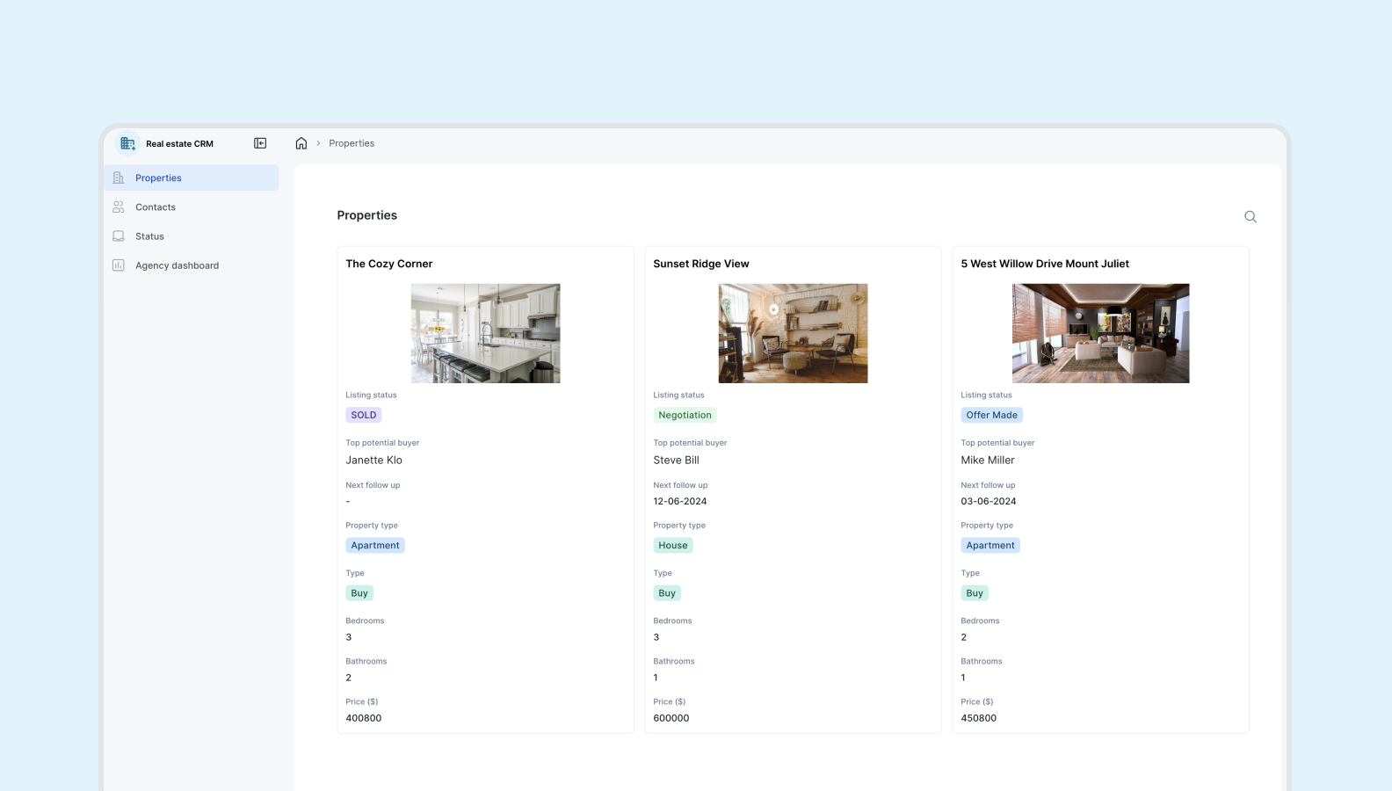Click The Cozy Corner kitchen photo

click(x=486, y=333)
